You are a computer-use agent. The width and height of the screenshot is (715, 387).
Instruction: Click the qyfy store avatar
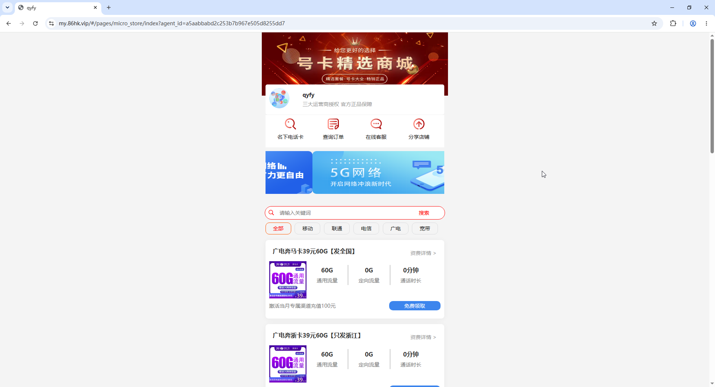coord(279,99)
